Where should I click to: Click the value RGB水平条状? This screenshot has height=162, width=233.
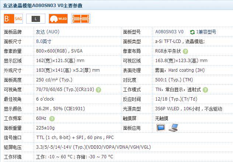coord(168,51)
